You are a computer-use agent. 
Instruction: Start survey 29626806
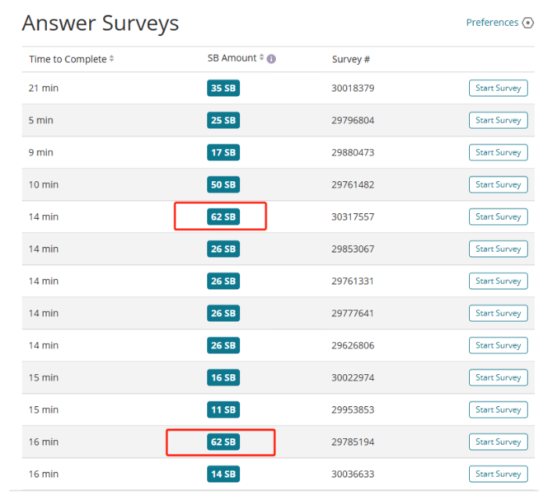point(498,345)
